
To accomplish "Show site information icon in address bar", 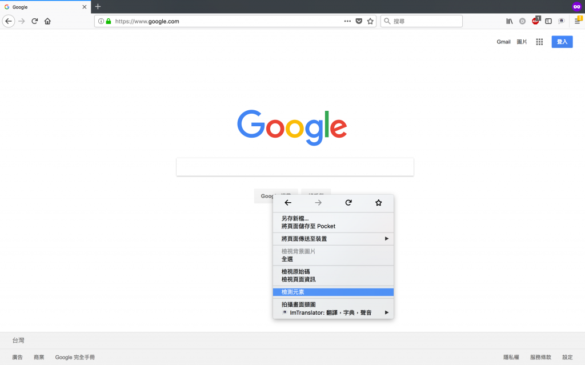I will pos(101,21).
